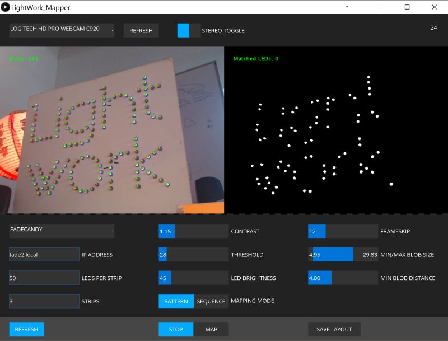Expand the LOGITECH HD PRO WEBCAM C920 list
448x341 pixels.
pyautogui.click(x=62, y=30)
